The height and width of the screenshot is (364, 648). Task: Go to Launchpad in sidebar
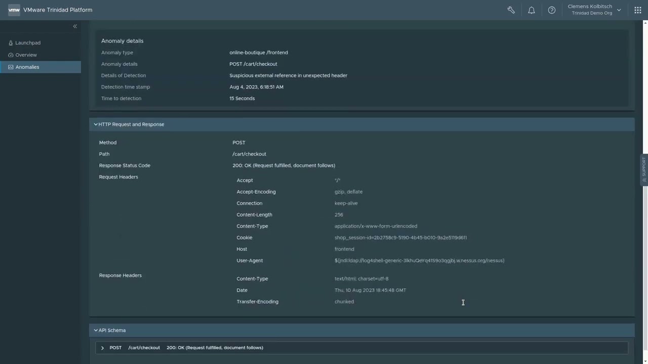click(28, 43)
